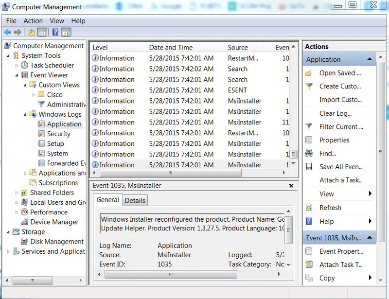Click the blue Help toolbar icon
The height and width of the screenshot is (299, 389).
click(x=55, y=32)
